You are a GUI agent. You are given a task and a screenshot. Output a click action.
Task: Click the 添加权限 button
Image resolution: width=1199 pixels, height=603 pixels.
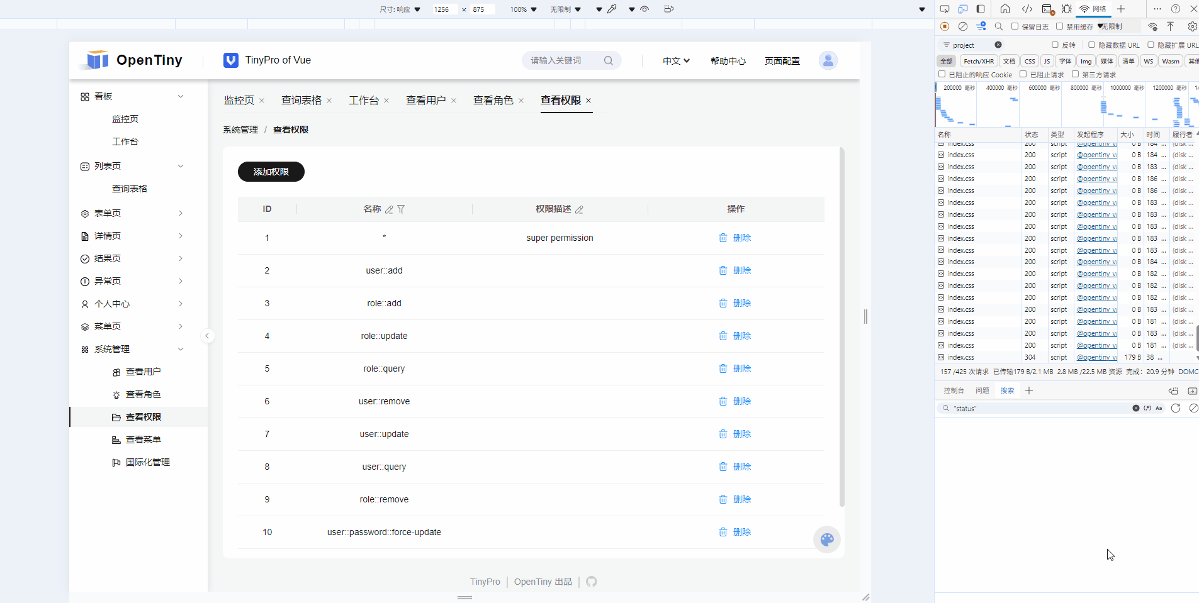(x=271, y=172)
